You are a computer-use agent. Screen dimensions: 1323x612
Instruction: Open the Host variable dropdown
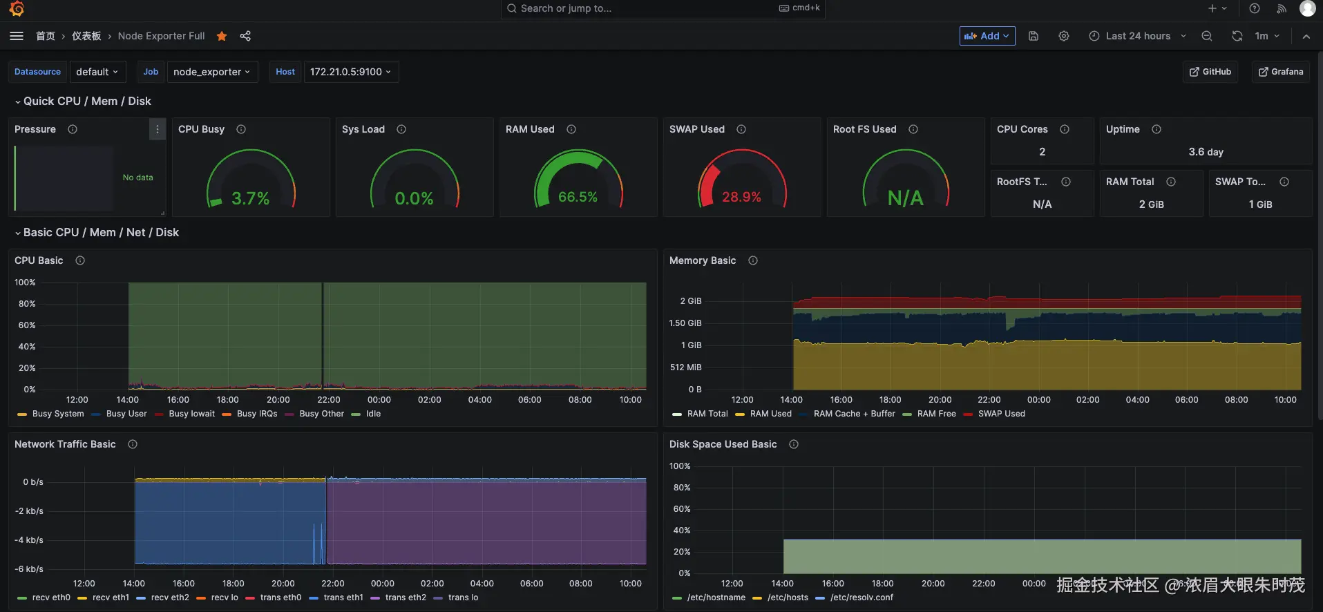[x=351, y=72]
